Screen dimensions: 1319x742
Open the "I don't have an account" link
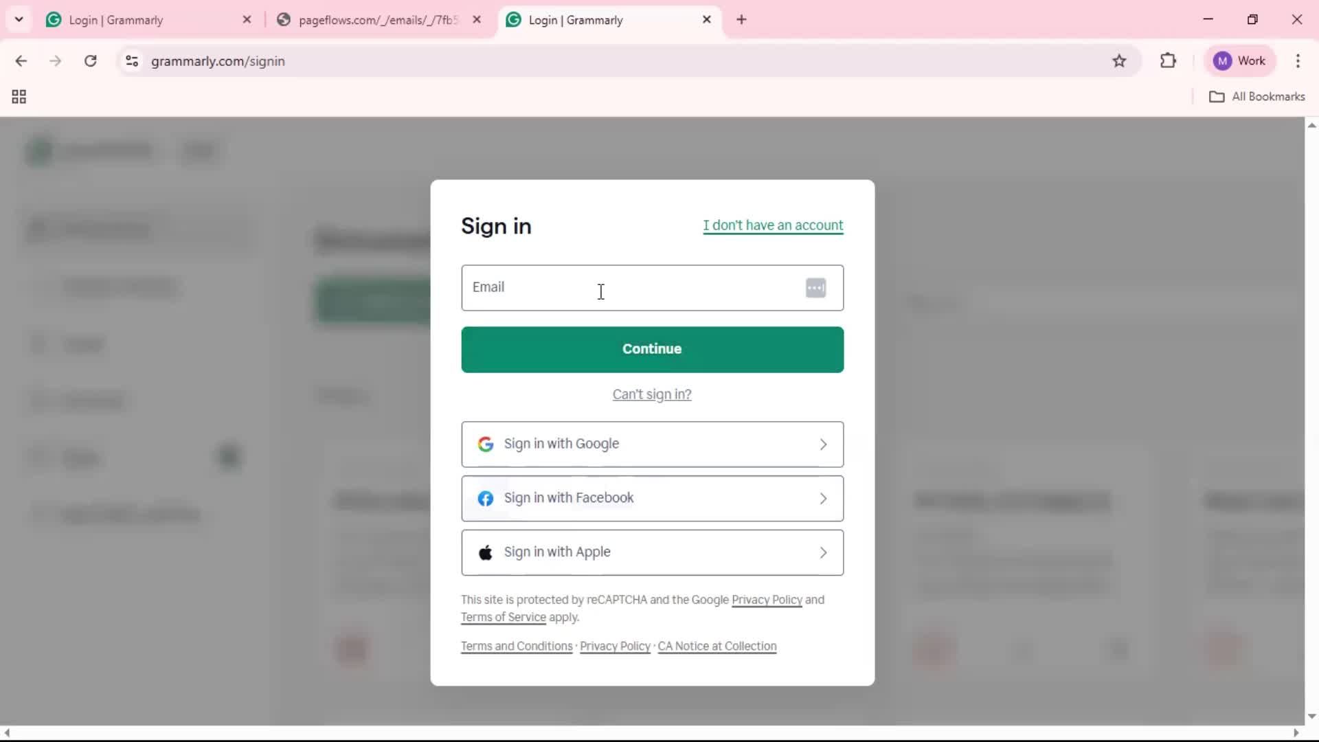point(773,225)
